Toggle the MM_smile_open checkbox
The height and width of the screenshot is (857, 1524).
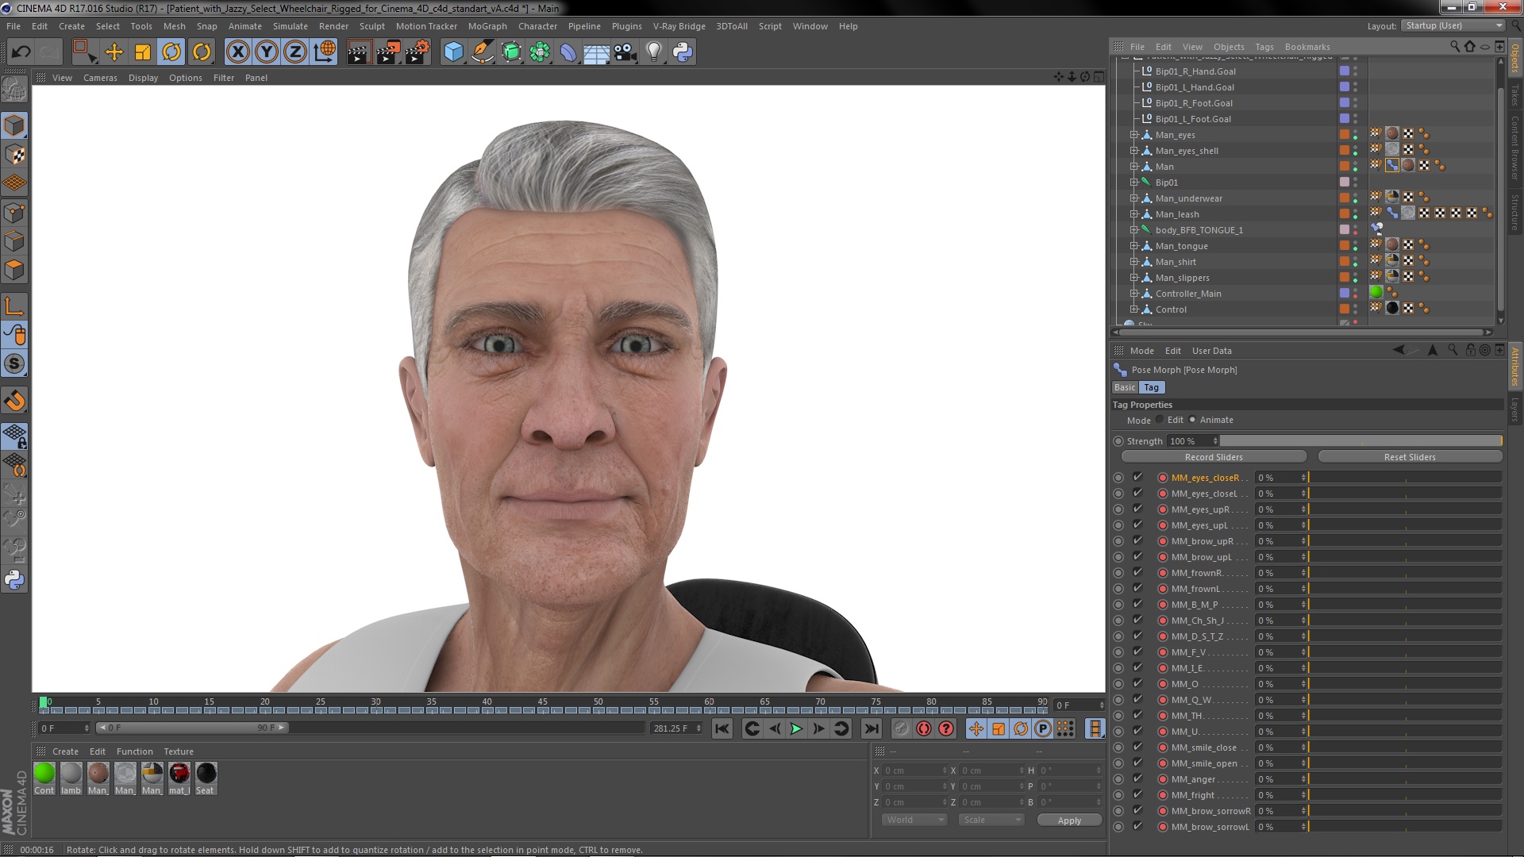(1137, 763)
